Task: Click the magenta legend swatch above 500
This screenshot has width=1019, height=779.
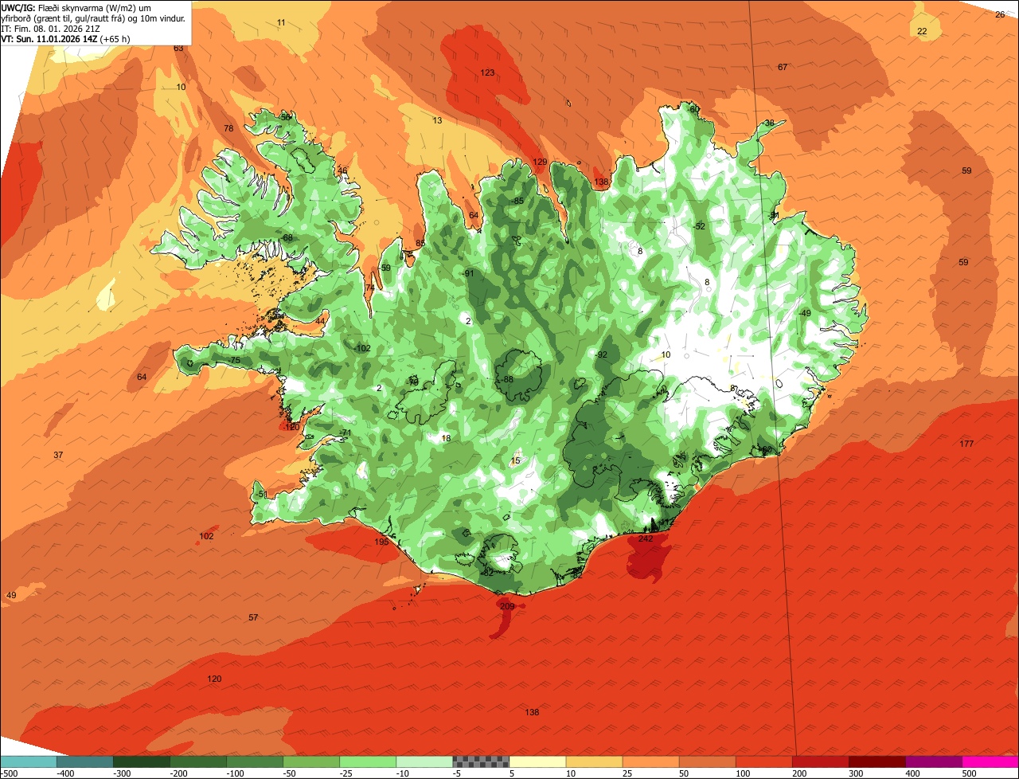Action: (990, 762)
